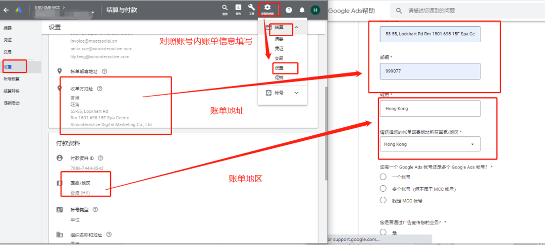Click person icon beside 付款资料 ID

tap(60, 158)
